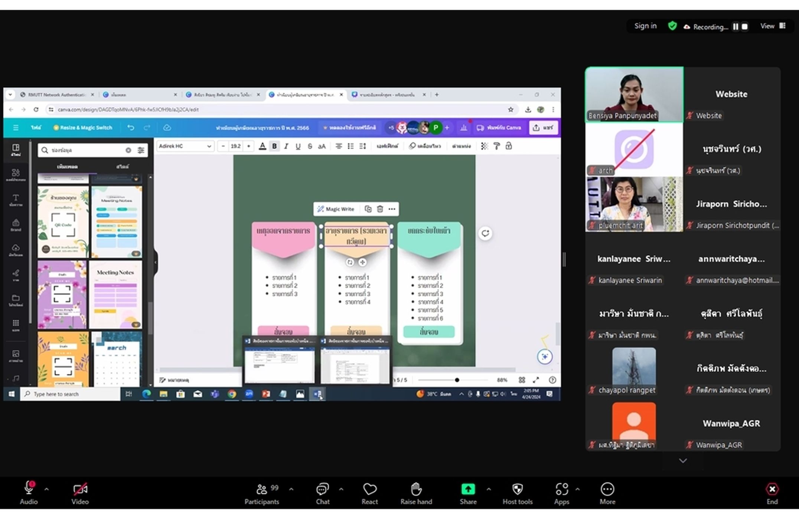Expand options arrow next to Share
This screenshot has height=519, width=799.
(489, 489)
